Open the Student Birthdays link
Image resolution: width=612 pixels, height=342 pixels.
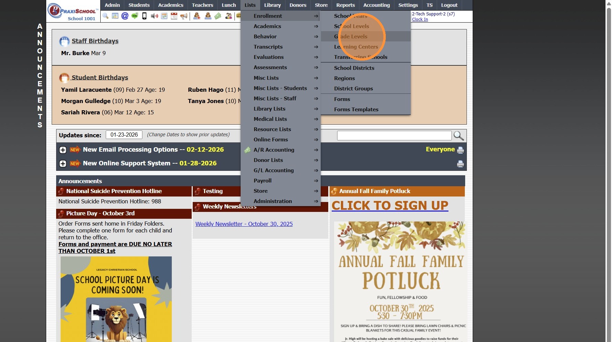tap(100, 78)
